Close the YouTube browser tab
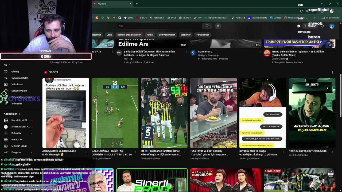The height and width of the screenshot is (192, 342). click(130, 4)
